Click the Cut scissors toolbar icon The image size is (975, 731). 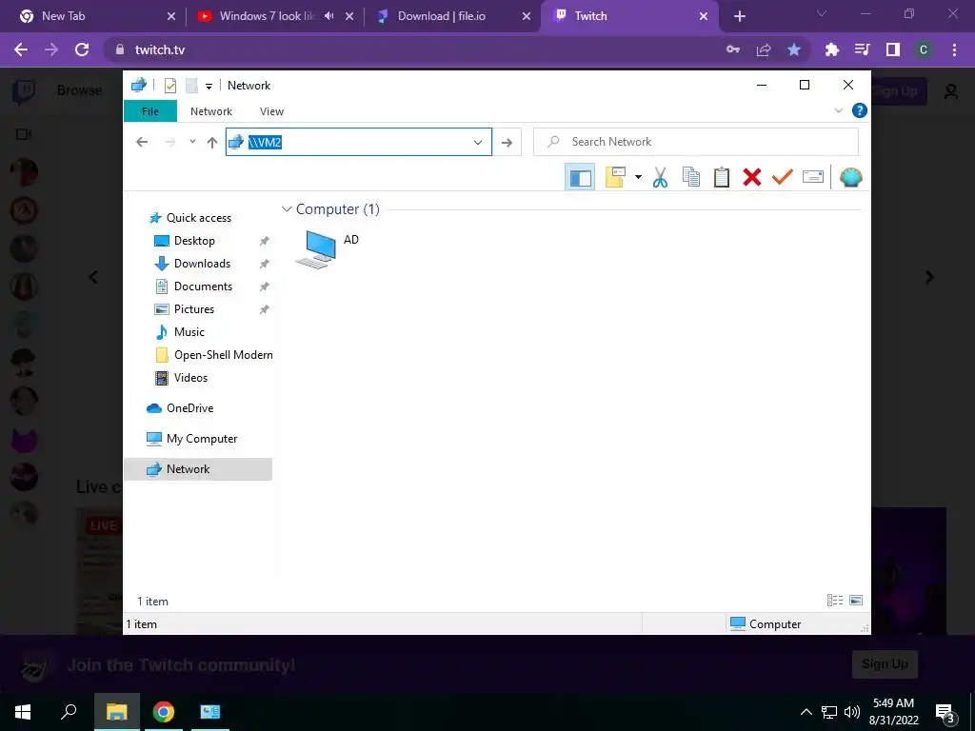point(661,178)
